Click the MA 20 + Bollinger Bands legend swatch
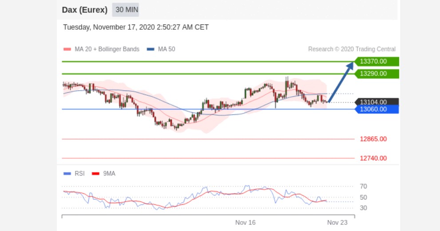This screenshot has width=440, height=231. pyautogui.click(x=67, y=49)
